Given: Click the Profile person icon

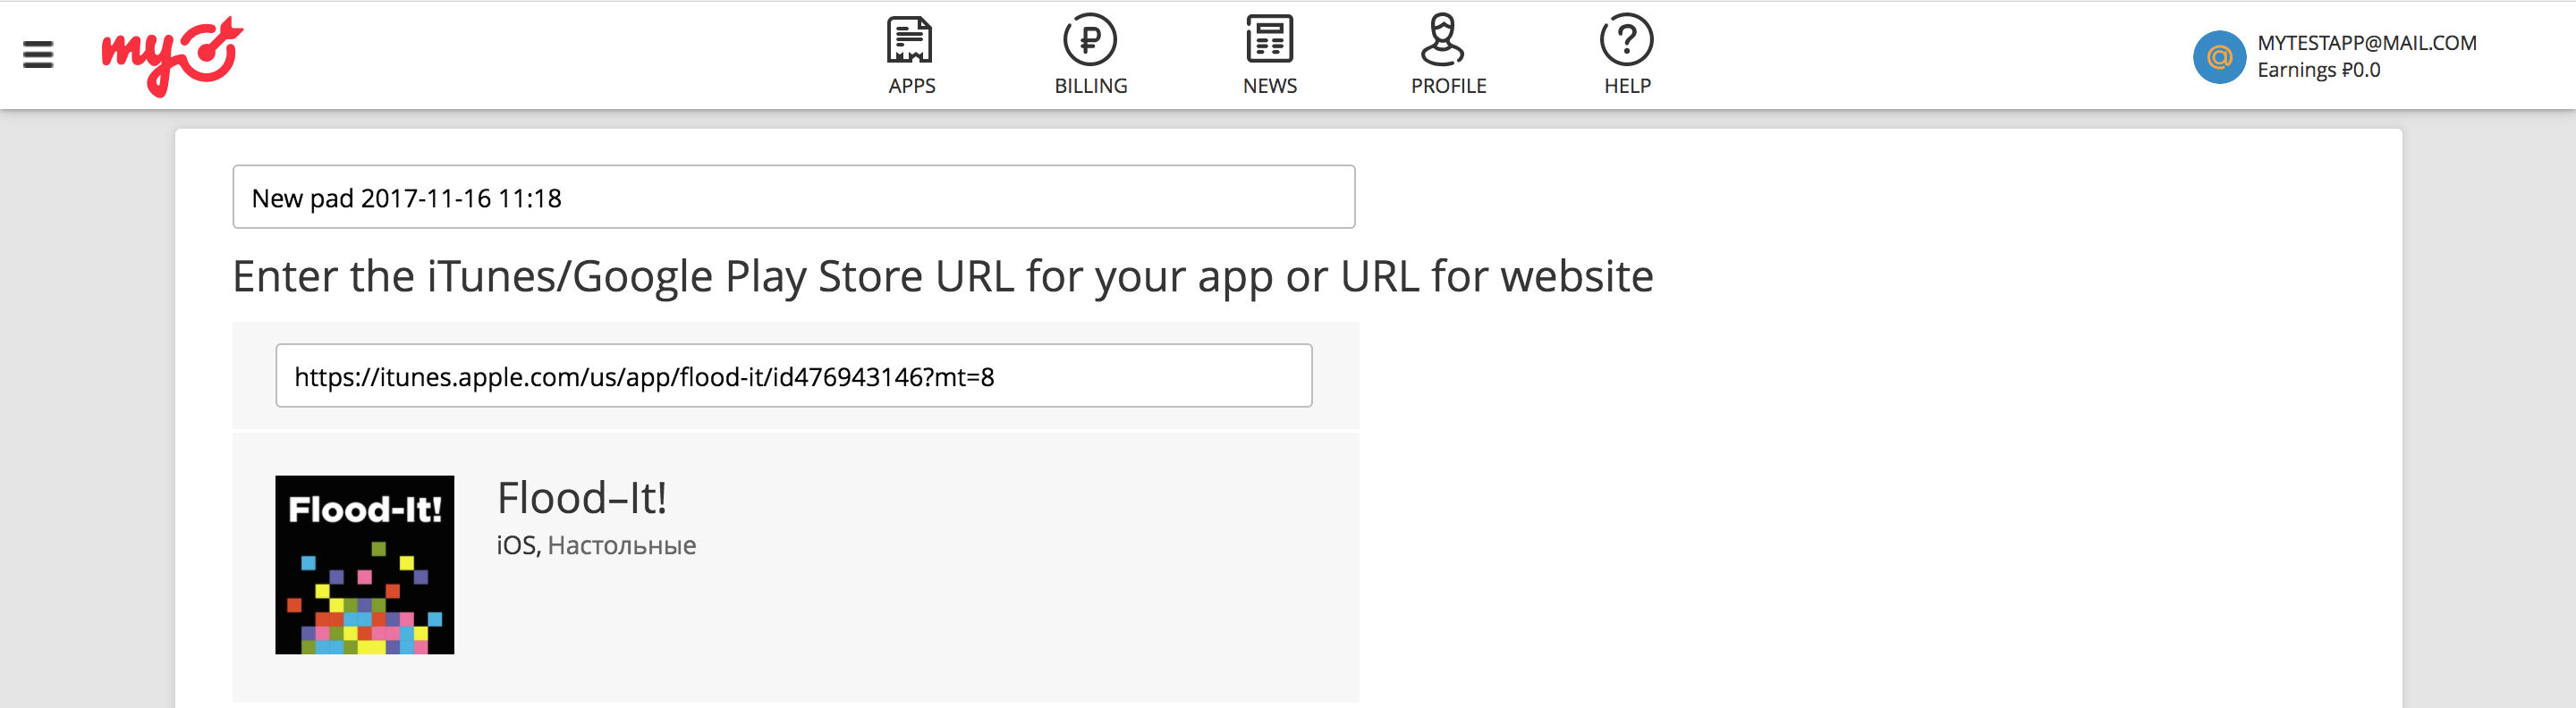Looking at the screenshot, I should [1442, 40].
